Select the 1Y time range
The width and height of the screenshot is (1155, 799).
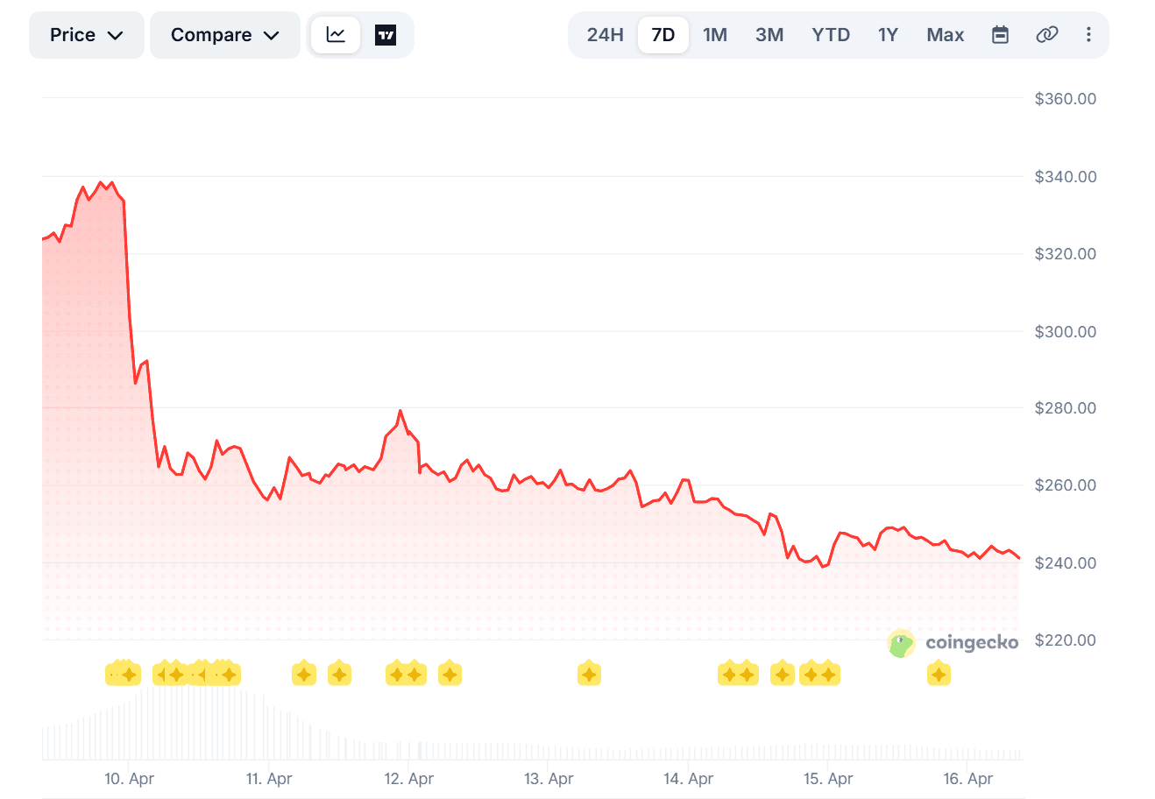pos(888,35)
